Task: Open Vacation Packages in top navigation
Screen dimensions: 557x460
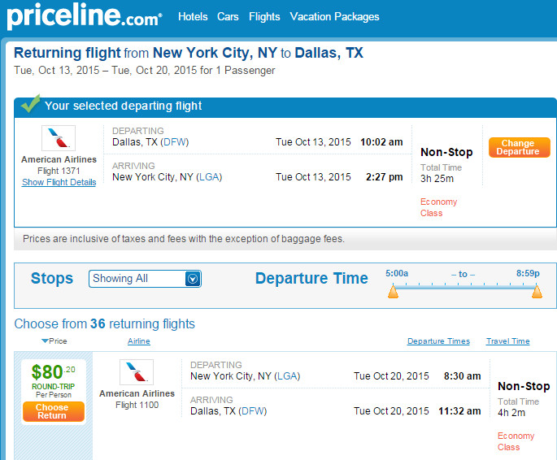Action: pyautogui.click(x=335, y=16)
